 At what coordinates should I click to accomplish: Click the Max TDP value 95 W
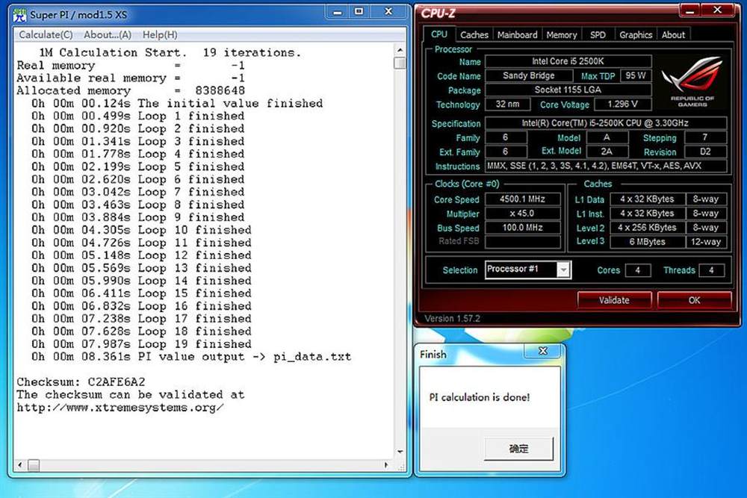click(636, 75)
